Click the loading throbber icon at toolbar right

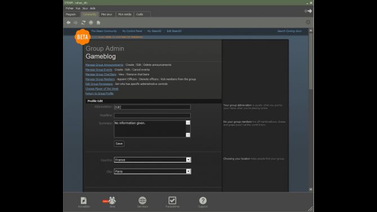308,22
